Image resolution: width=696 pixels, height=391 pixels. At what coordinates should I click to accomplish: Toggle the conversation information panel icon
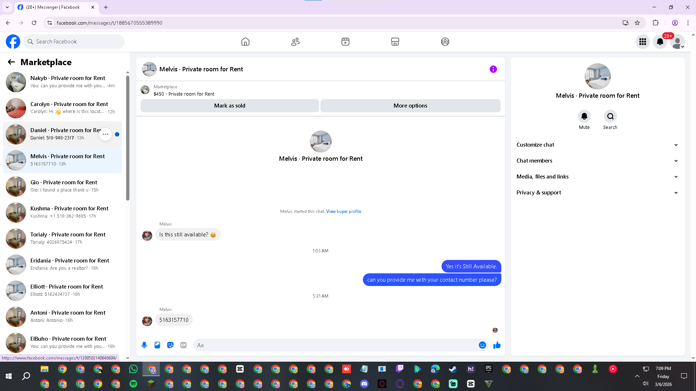[493, 69]
